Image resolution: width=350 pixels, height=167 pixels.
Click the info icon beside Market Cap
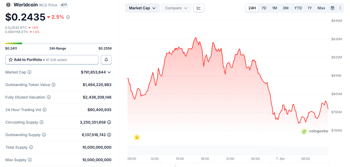(x=29, y=72)
